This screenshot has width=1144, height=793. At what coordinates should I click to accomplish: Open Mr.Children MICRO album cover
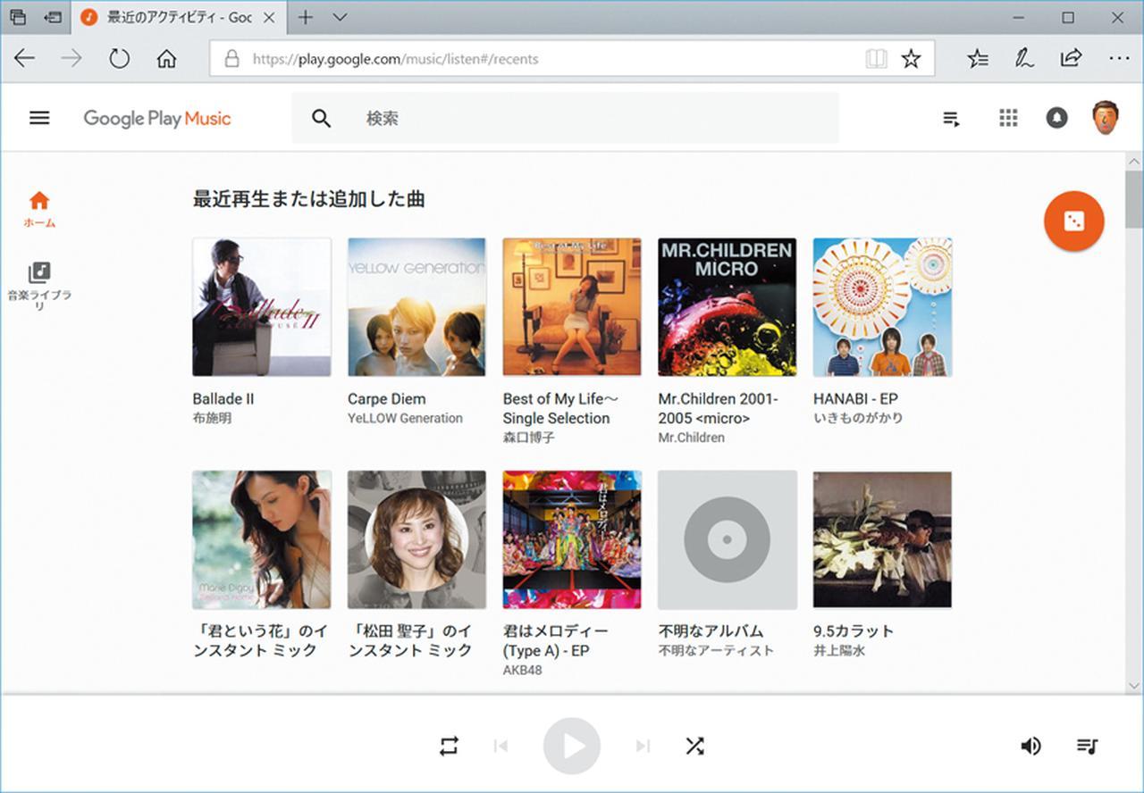pos(727,306)
